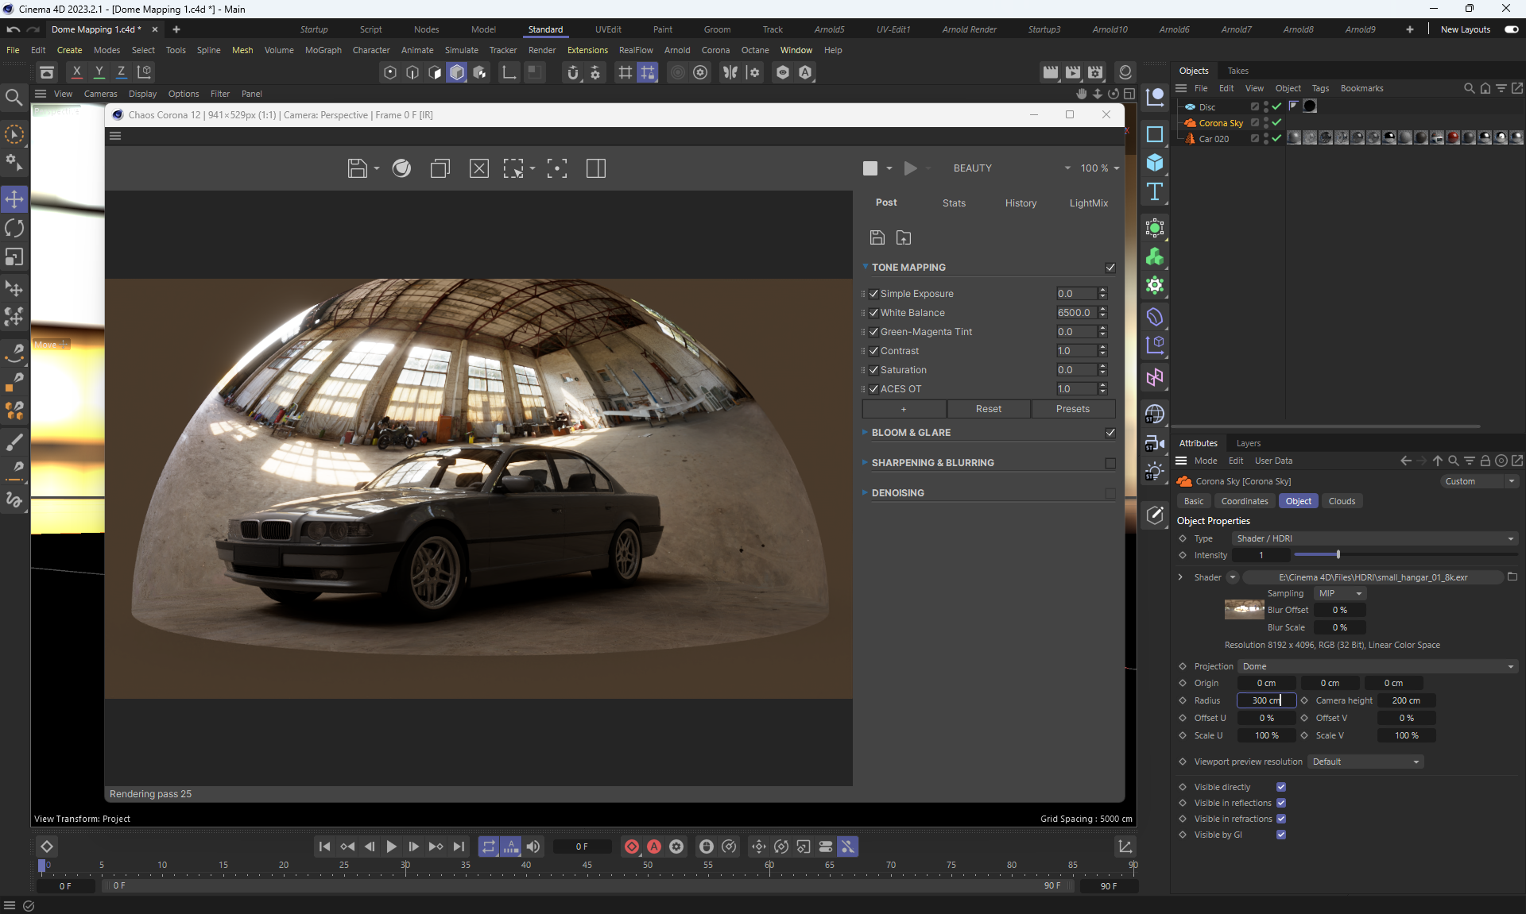This screenshot has height=914, width=1526.
Task: Open the BEAUTY render pass dropdown
Action: pos(1011,168)
